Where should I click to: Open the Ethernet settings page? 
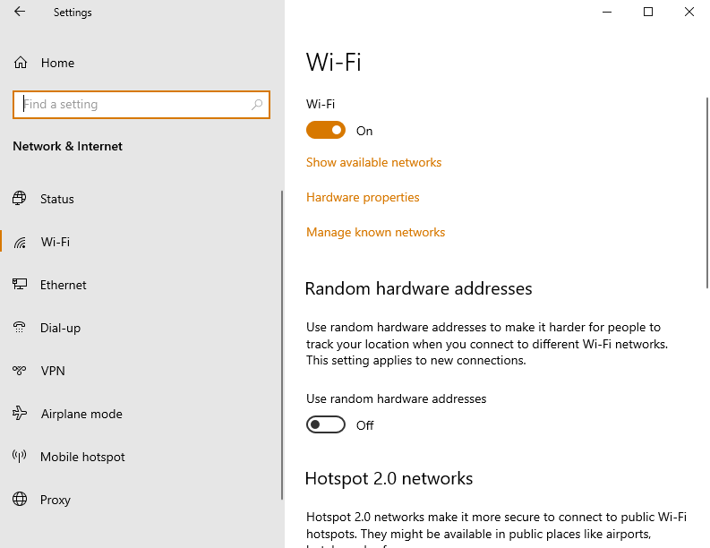tap(64, 285)
